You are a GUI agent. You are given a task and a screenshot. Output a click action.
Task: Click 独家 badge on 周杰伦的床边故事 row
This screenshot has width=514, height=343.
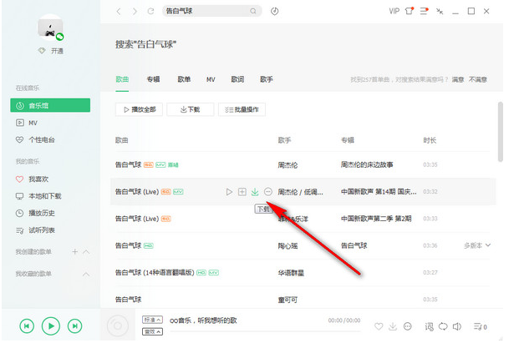(x=173, y=165)
